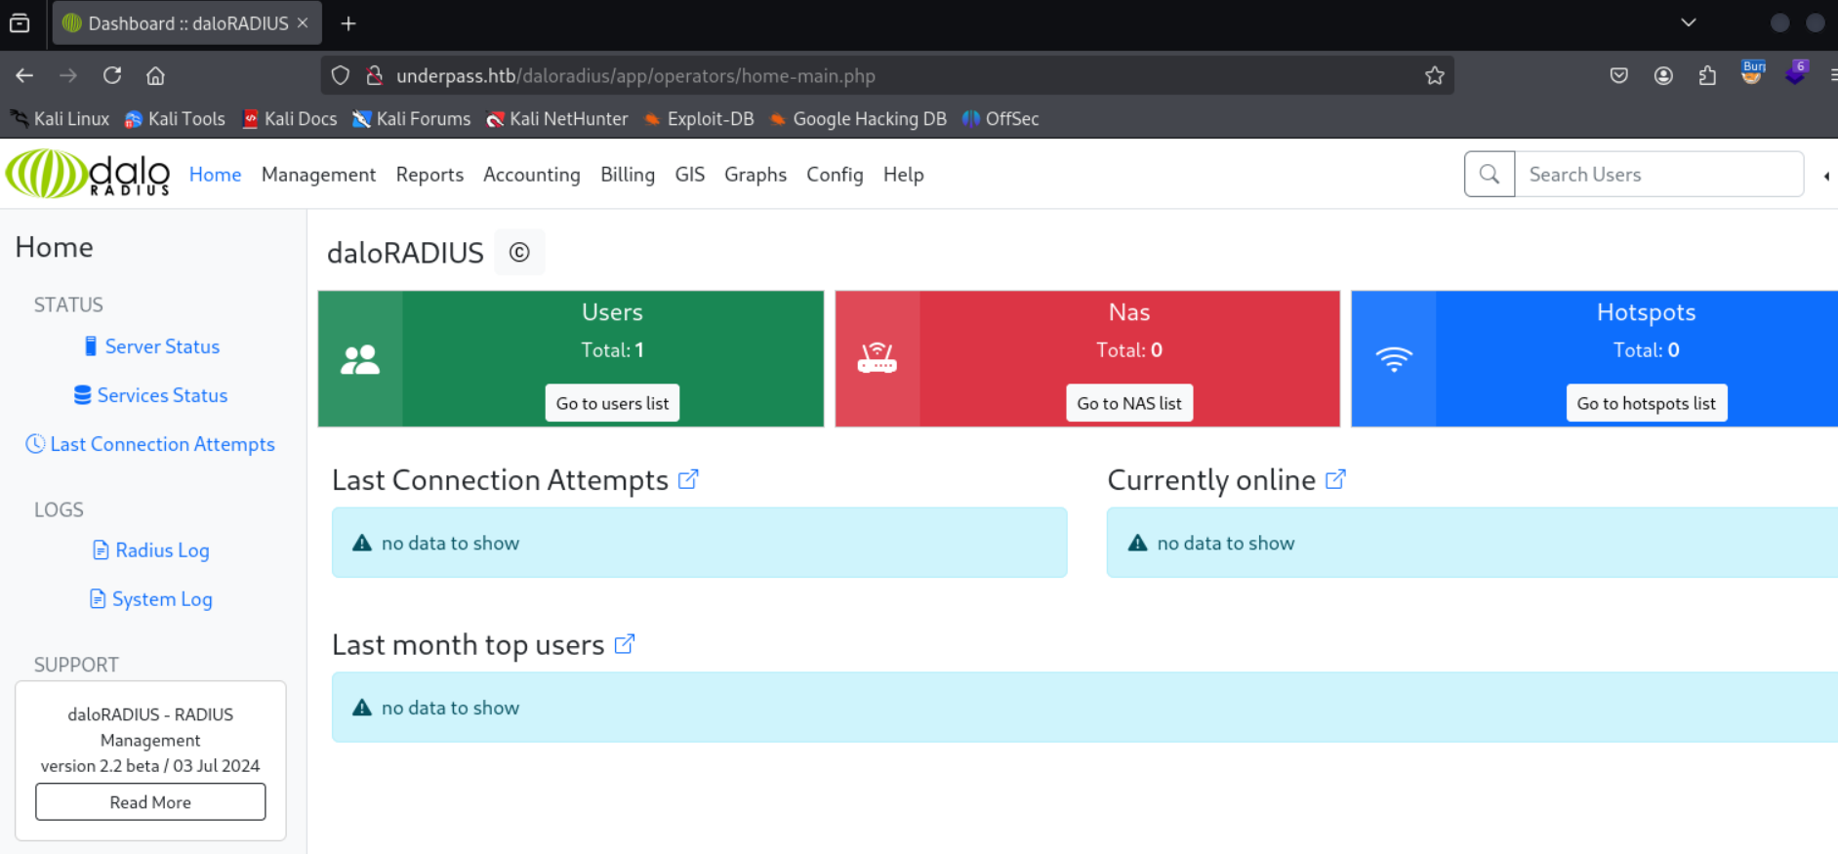This screenshot has height=854, width=1838.
Task: Open a new browser tab with plus
Action: pos(348,23)
